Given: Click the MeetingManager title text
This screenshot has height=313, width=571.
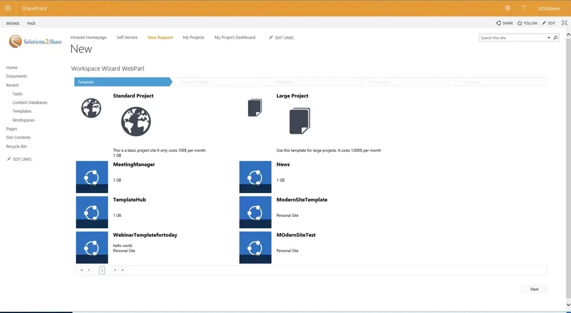Looking at the screenshot, I should (134, 164).
